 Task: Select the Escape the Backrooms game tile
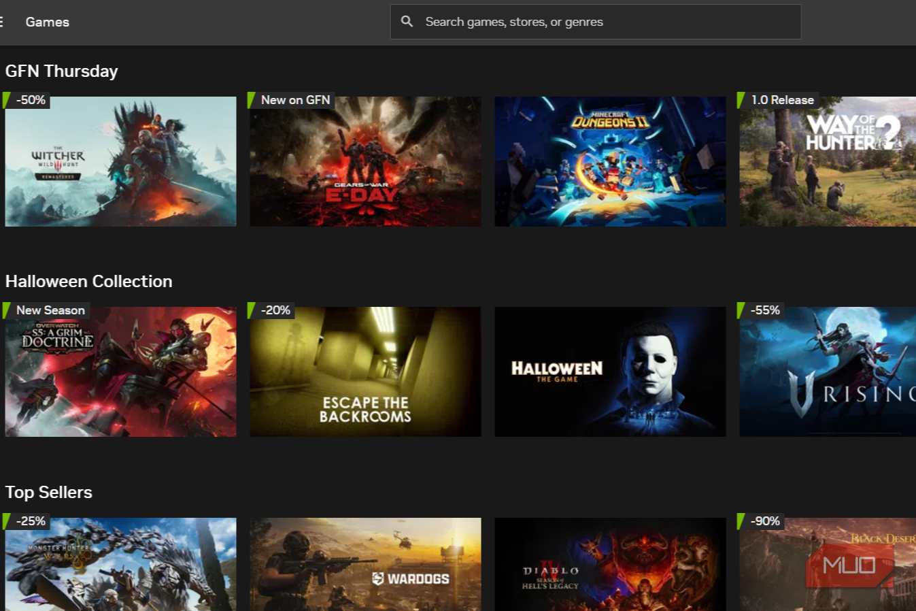pyautogui.click(x=365, y=371)
